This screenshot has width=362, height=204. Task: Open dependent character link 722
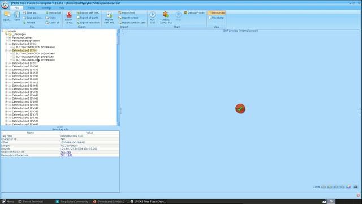click(x=63, y=155)
